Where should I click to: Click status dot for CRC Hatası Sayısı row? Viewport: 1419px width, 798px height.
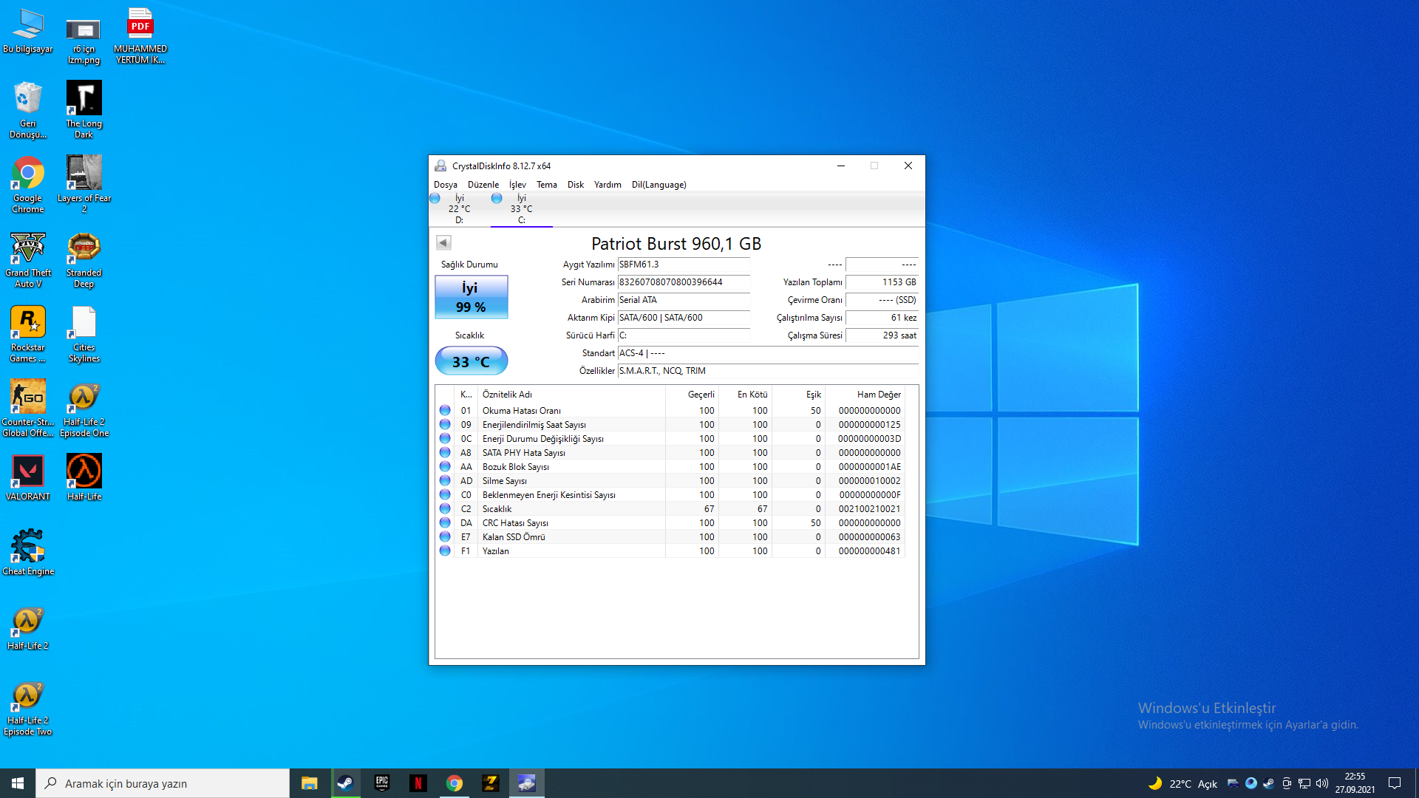[x=445, y=522]
